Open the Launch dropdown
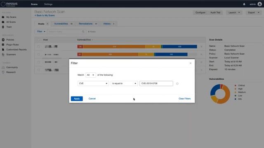Screen dimensions: 264x148 coord(234,12)
